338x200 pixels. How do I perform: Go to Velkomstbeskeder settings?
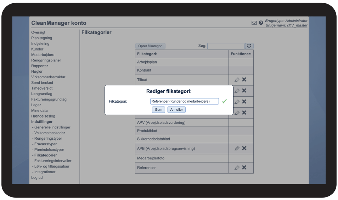[50, 133]
